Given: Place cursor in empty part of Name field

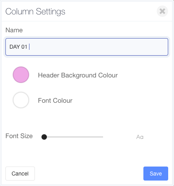Looking at the screenshot, I should pyautogui.click(x=98, y=47).
